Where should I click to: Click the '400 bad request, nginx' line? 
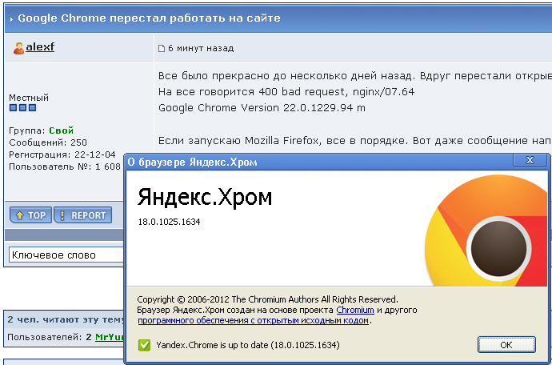(286, 92)
